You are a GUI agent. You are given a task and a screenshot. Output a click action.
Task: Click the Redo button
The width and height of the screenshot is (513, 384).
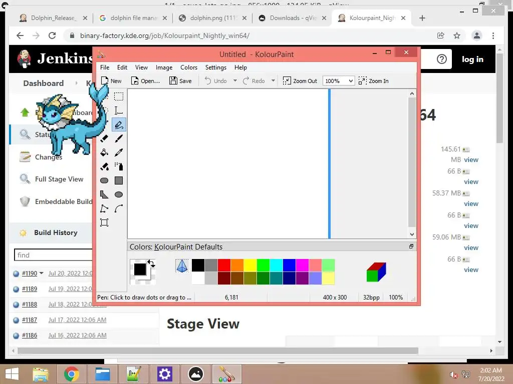254,81
